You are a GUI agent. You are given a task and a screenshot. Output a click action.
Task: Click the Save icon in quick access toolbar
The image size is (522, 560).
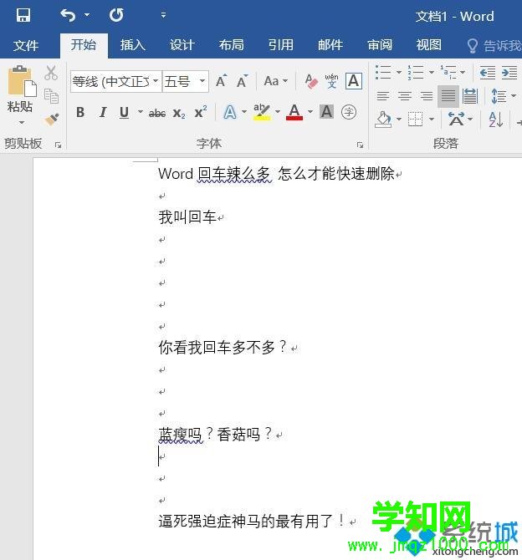point(23,16)
